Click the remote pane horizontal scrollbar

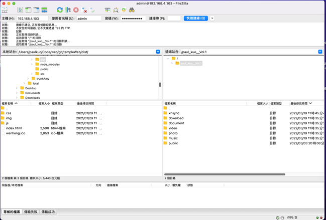(x=225, y=174)
